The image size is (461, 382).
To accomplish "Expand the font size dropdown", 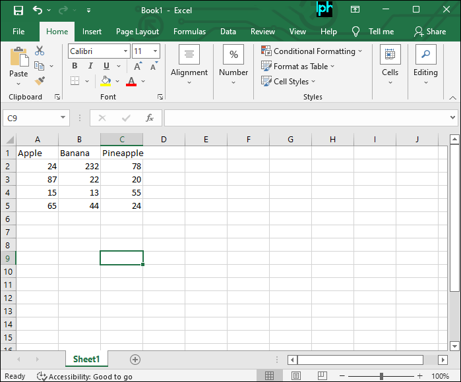I will (x=155, y=51).
